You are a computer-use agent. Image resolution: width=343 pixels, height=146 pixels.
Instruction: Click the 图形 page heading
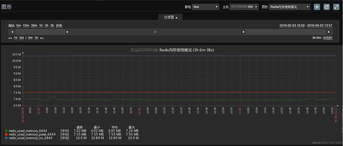click(x=7, y=7)
